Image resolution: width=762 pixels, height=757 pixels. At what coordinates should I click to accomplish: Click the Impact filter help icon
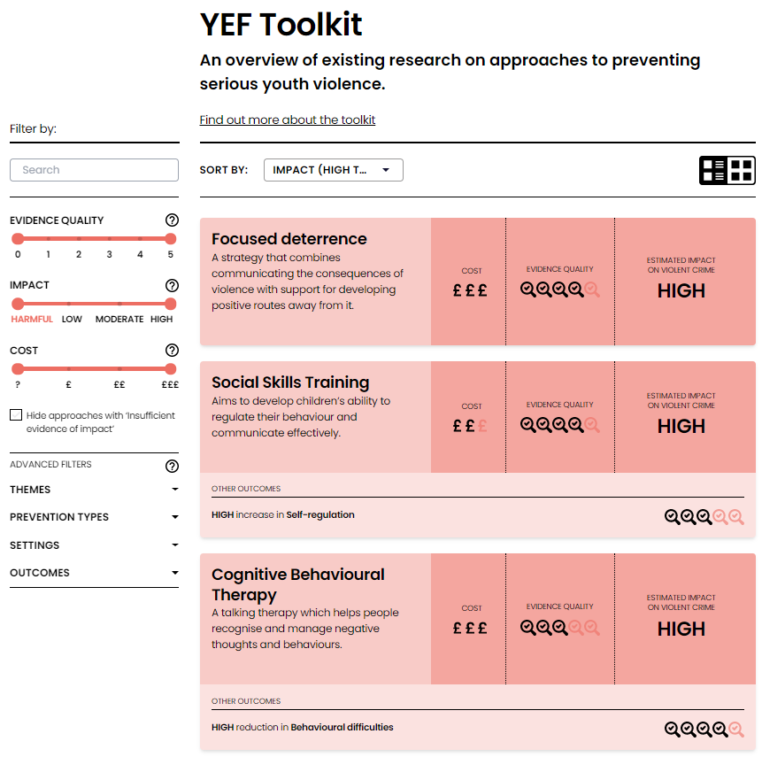click(x=172, y=285)
